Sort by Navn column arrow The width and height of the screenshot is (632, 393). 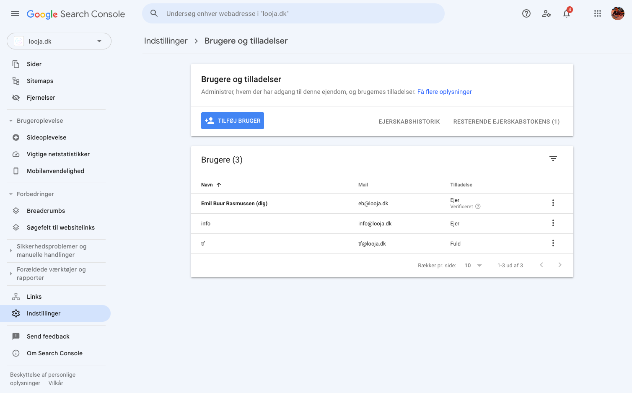pos(219,185)
